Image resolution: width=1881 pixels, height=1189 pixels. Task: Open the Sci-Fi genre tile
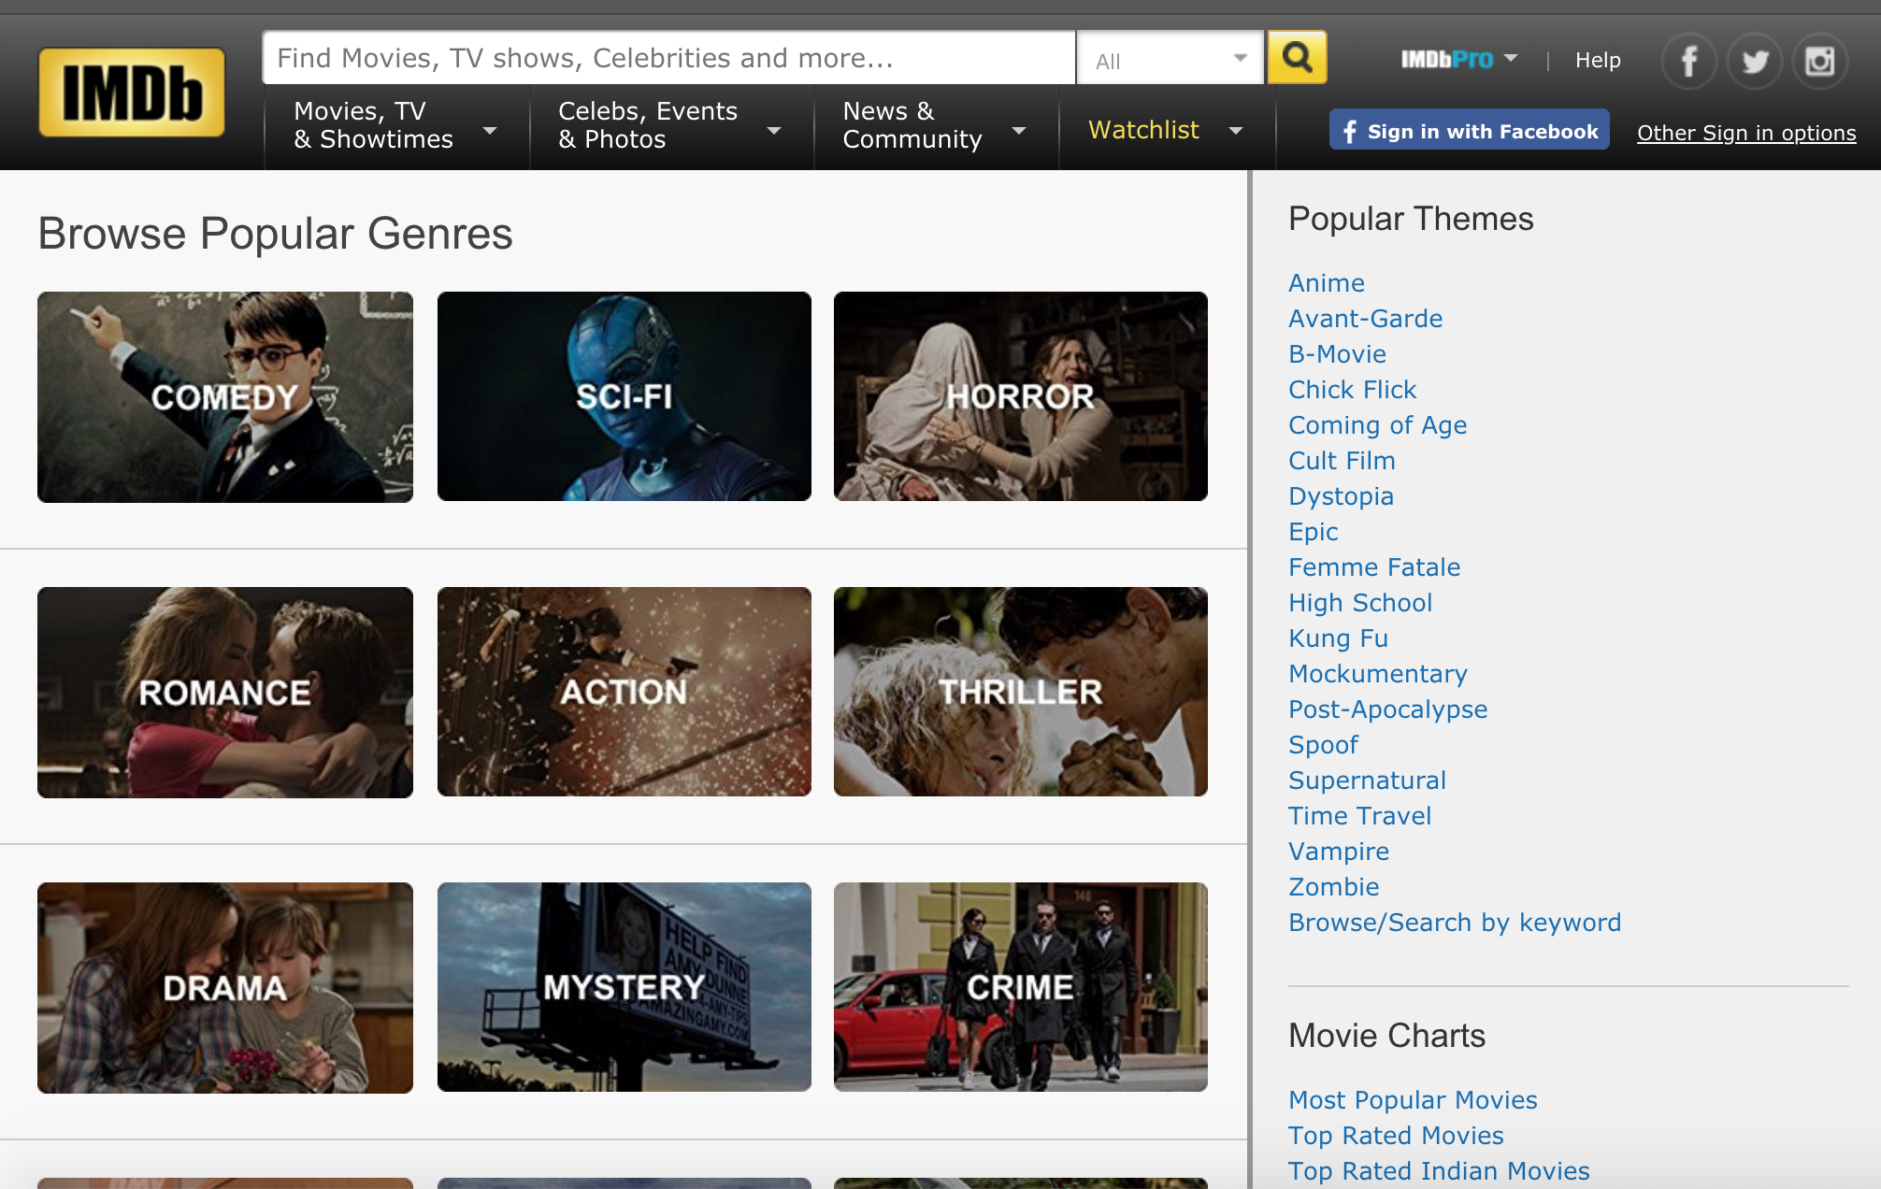click(625, 396)
